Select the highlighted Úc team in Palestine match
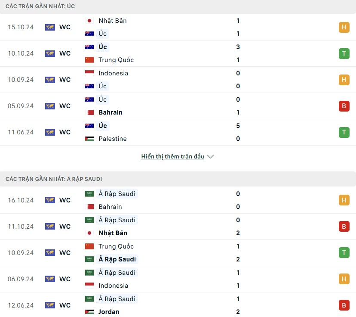This screenshot has width=356, height=317. pyautogui.click(x=103, y=126)
